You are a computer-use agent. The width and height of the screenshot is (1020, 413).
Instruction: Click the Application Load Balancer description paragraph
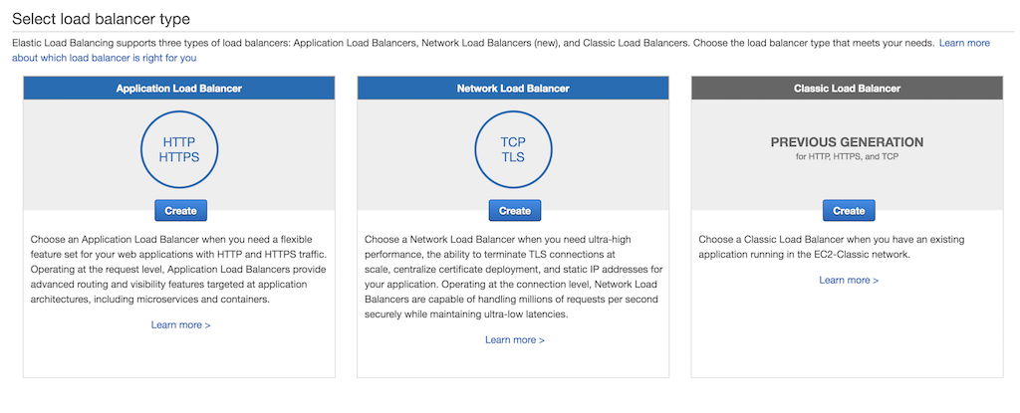point(179,270)
